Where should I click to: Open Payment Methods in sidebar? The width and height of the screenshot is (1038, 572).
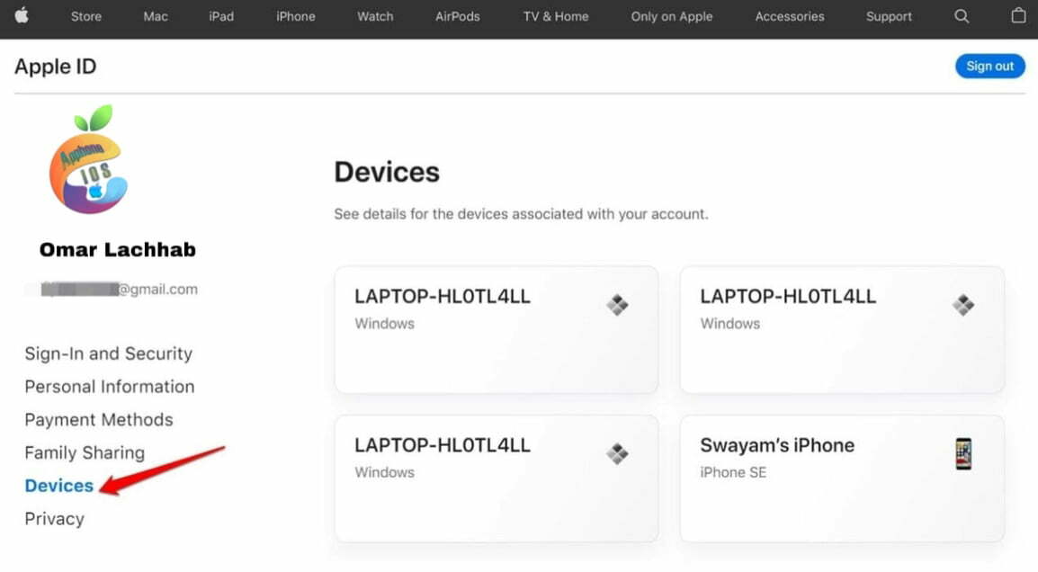click(x=98, y=420)
